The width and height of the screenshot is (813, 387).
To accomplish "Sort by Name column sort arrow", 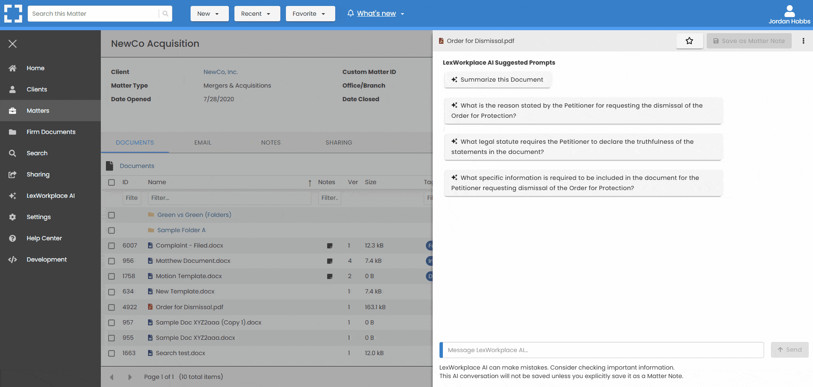I will coord(310,183).
